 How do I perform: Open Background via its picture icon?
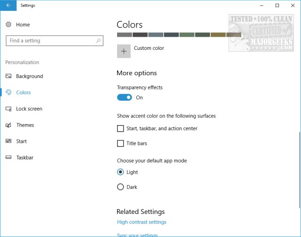point(8,76)
